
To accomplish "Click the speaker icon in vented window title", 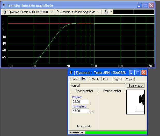I will click(71, 73).
